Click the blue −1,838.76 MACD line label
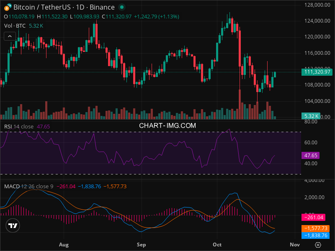This screenshot has width=335, height=251. [315, 236]
